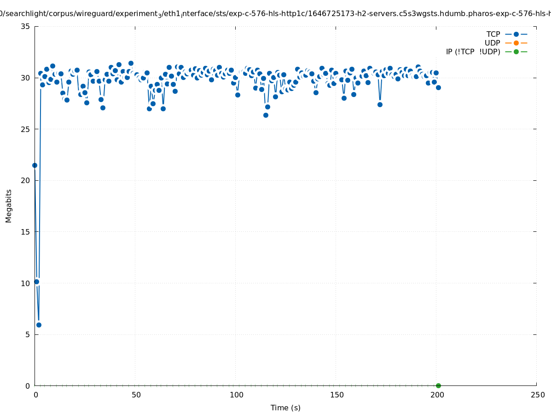The image size is (551, 414).
Task: Select the UDP legend label
Action: (492, 43)
